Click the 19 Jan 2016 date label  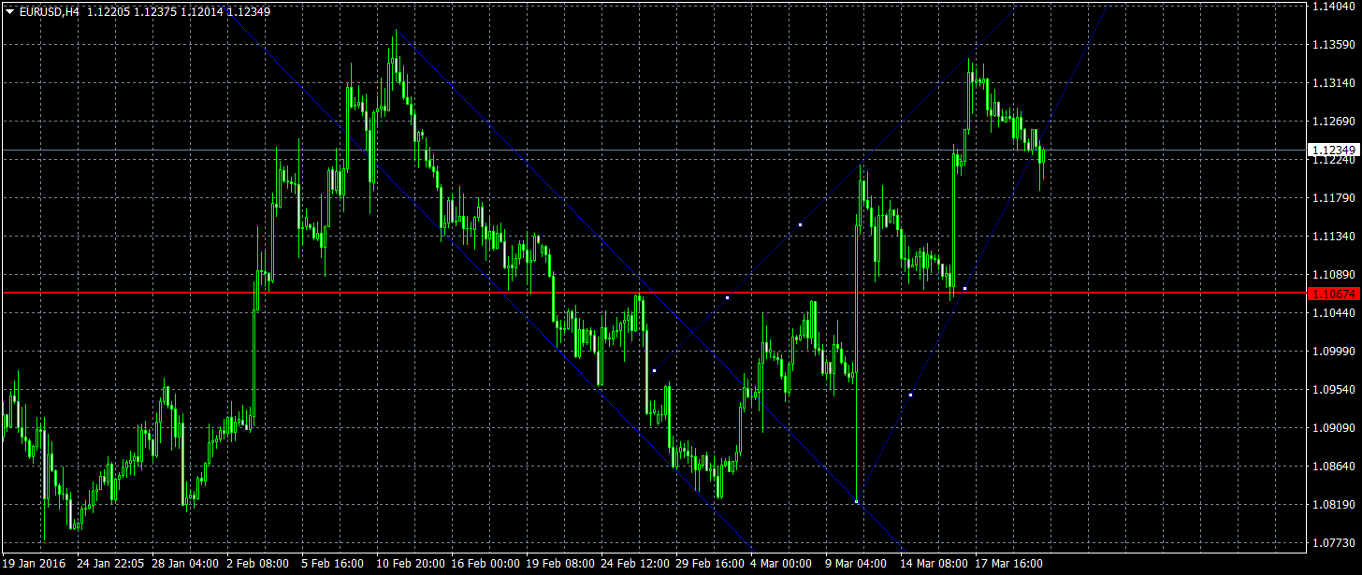click(x=35, y=564)
